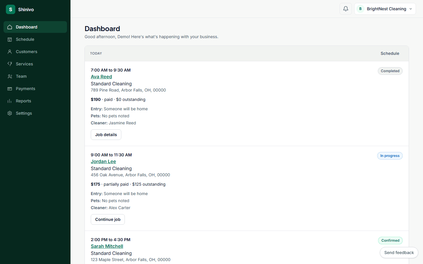Click the Shinivo logo icon
Image resolution: width=423 pixels, height=264 pixels.
(x=11, y=9)
